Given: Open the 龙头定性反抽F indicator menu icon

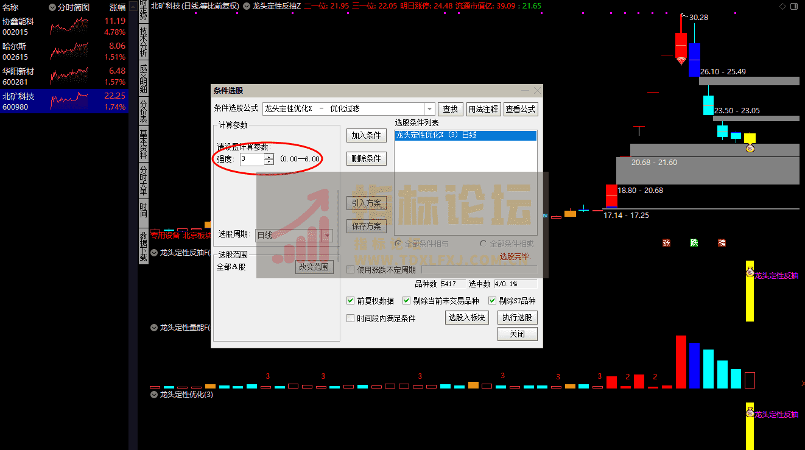Looking at the screenshot, I should click(154, 252).
